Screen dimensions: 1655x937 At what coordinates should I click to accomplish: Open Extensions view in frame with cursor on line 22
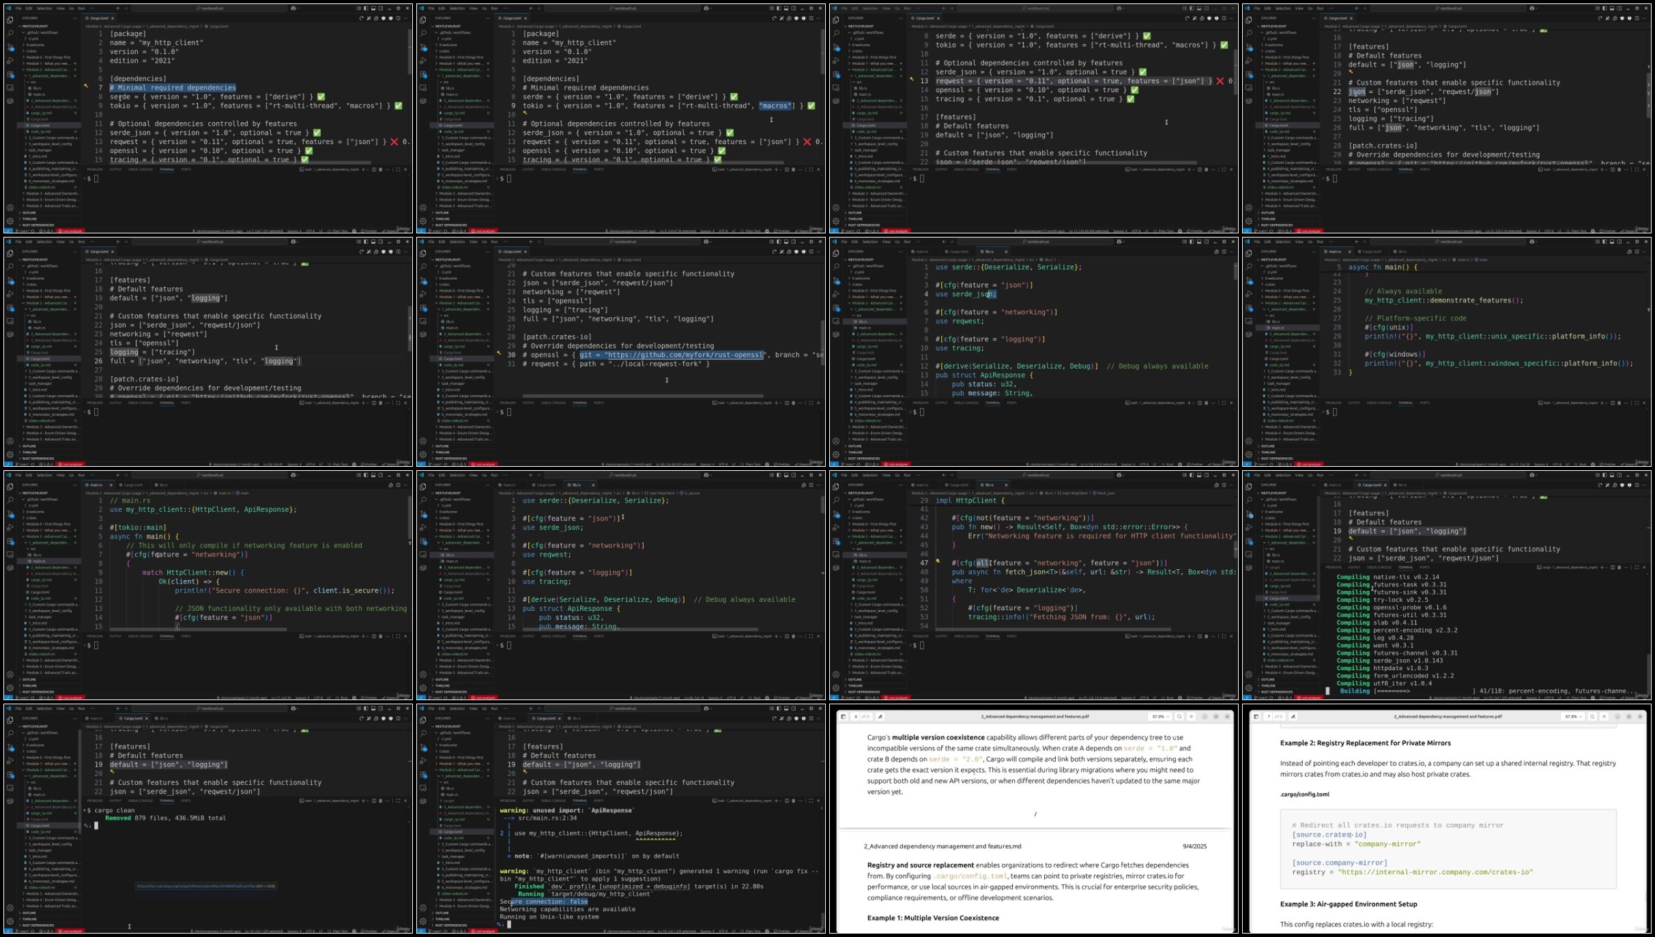(1249, 74)
